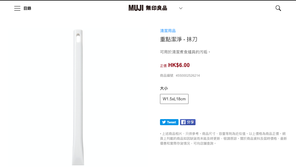This screenshot has height=167, width=296.
Task: Click the 大小 size heading
Action: [164, 89]
